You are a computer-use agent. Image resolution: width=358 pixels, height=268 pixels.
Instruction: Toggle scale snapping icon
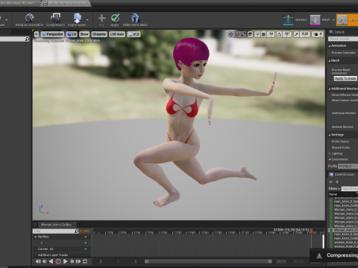(x=296, y=34)
